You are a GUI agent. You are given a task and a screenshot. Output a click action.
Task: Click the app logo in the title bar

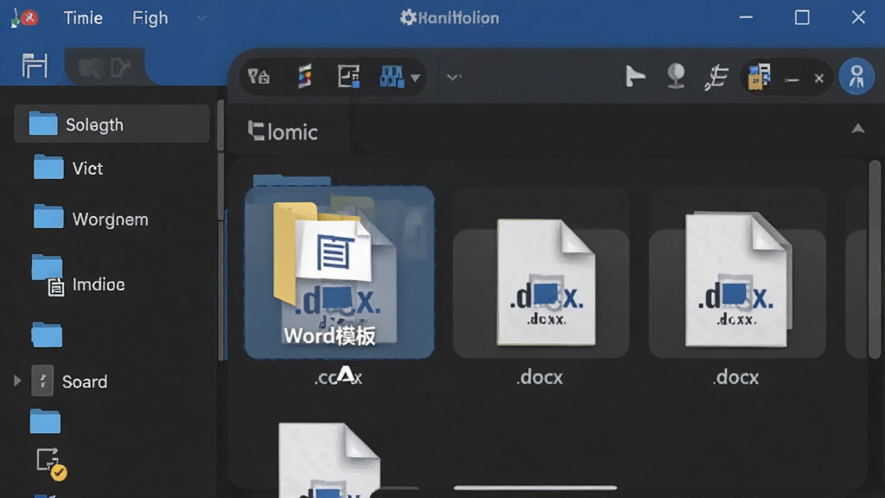[23, 17]
